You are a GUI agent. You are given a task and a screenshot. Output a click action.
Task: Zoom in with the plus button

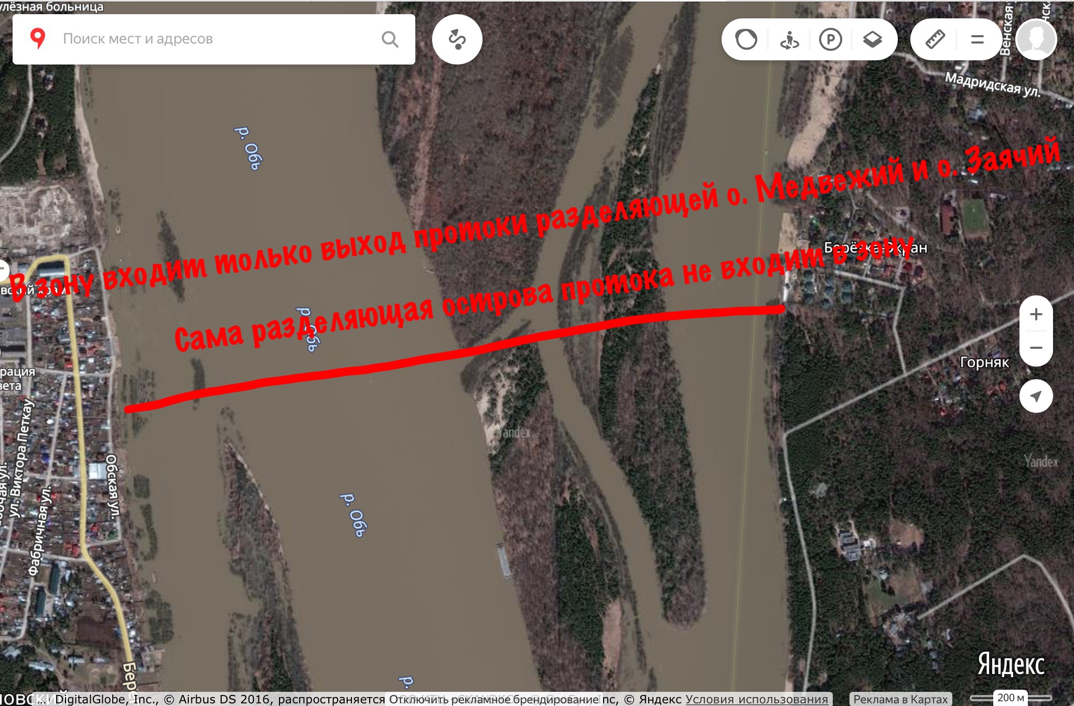point(1036,314)
